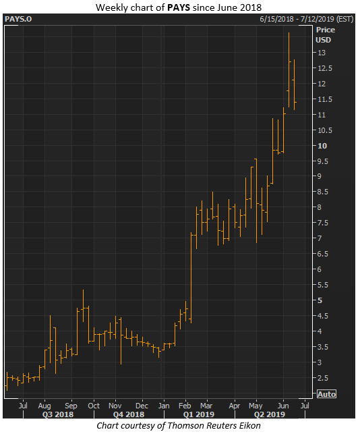This screenshot has height=434, width=360.
Task: Click the 8 price axis label
Action: pyautogui.click(x=320, y=207)
